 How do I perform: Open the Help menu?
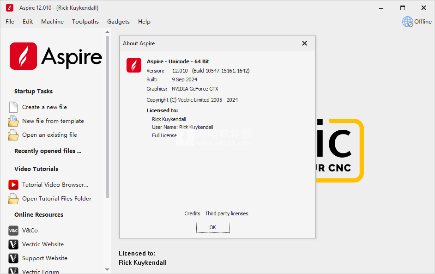pos(144,22)
